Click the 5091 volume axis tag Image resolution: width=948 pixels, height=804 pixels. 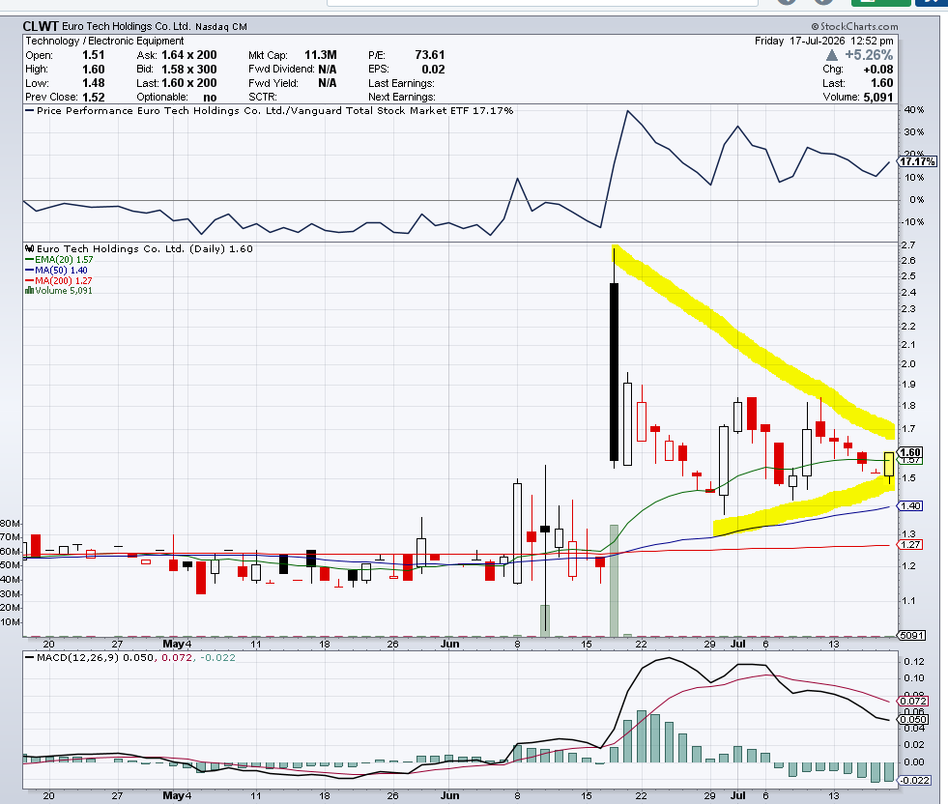coord(911,635)
